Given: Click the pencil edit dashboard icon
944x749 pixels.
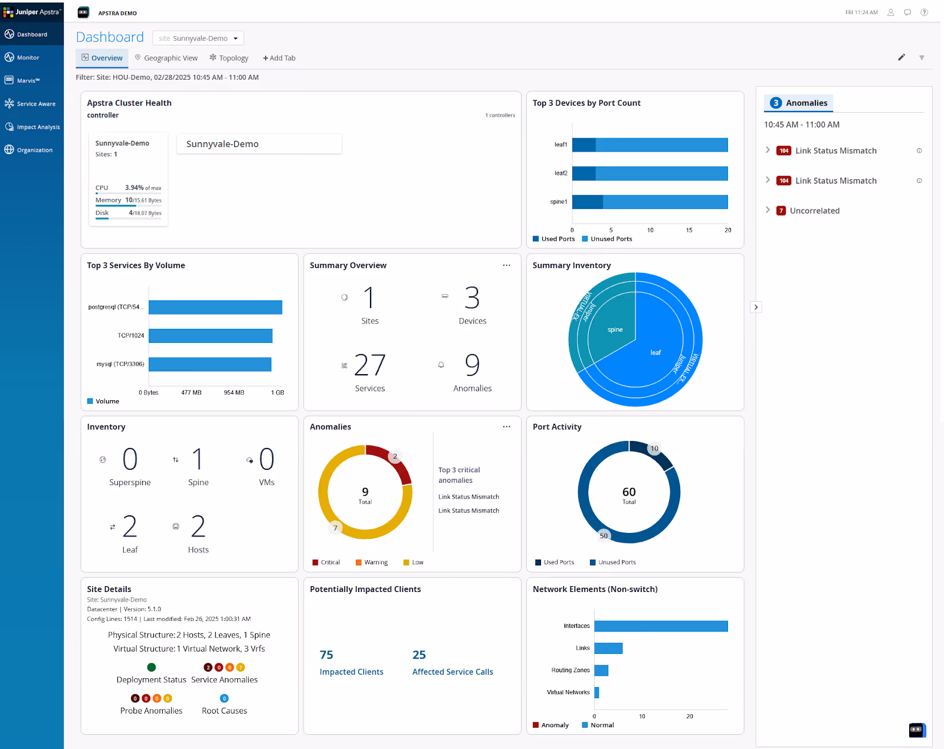Looking at the screenshot, I should click(x=902, y=57).
